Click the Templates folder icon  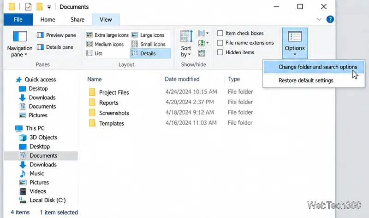tap(92, 123)
